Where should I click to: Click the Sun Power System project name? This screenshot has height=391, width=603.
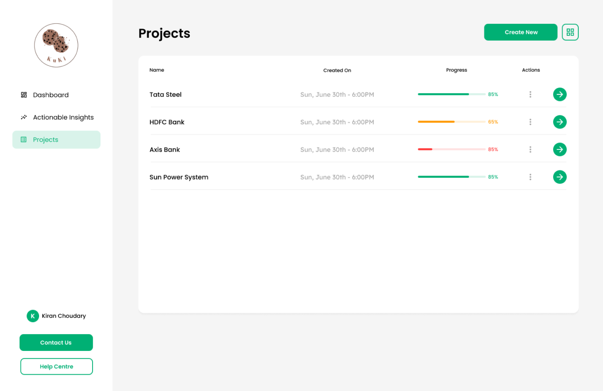tap(179, 177)
